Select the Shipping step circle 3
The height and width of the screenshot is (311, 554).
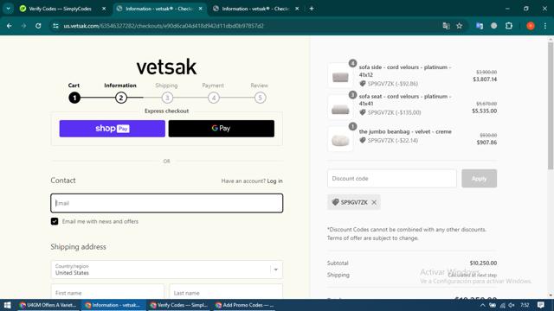[167, 98]
